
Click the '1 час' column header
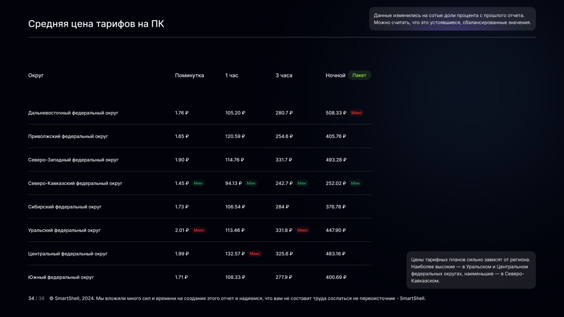[x=232, y=76]
